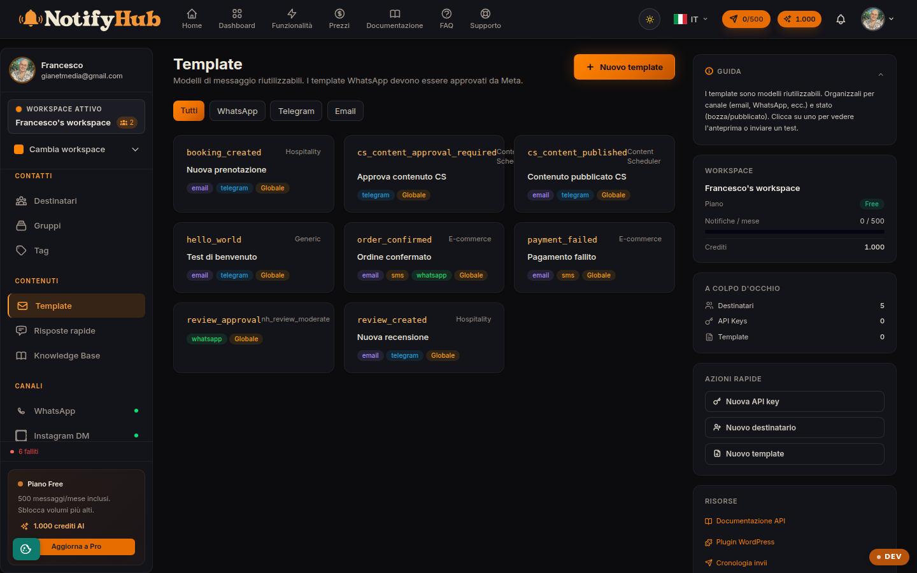
Task: Click the DEV badge
Action: pos(889,556)
